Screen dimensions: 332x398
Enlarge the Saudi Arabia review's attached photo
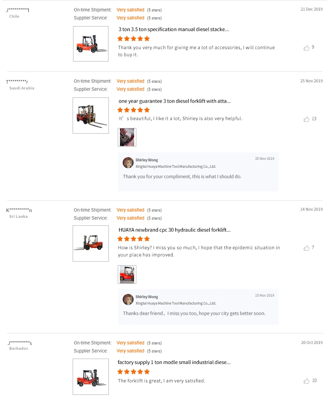tap(127, 137)
